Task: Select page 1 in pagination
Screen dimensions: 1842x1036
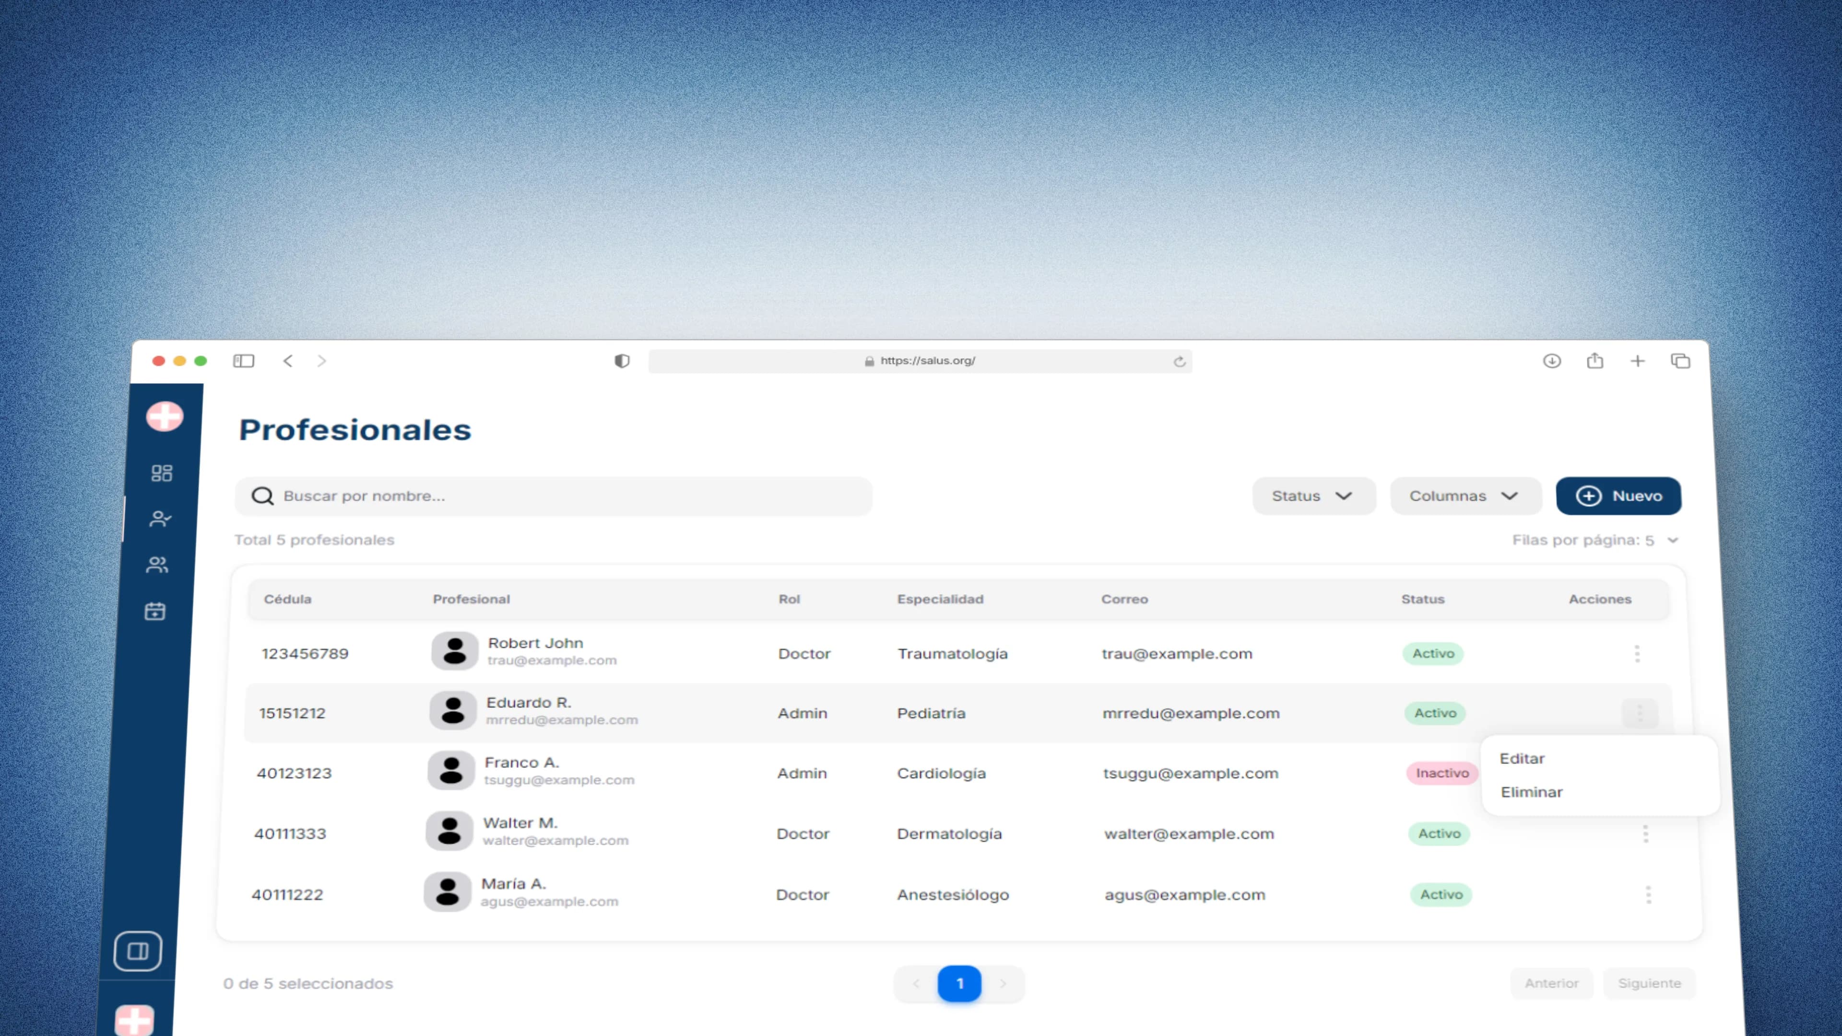Action: tap(959, 984)
